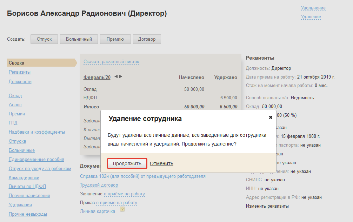The width and height of the screenshot is (353, 222).
Task: Open НДФЛ withheld amount 6 500,00
Action: pos(228,98)
